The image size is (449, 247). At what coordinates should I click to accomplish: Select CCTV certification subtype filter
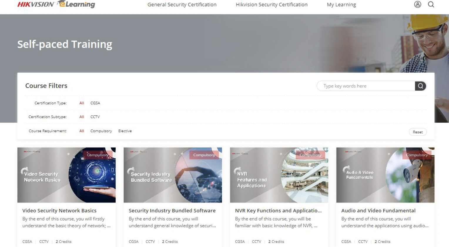tap(95, 117)
